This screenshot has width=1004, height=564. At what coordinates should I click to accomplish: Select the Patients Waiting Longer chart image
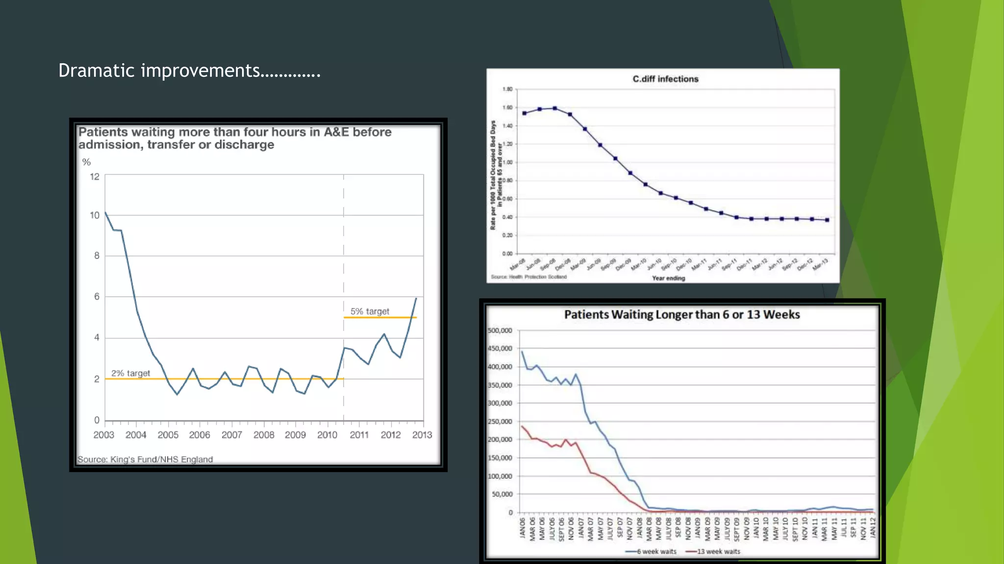click(x=682, y=431)
